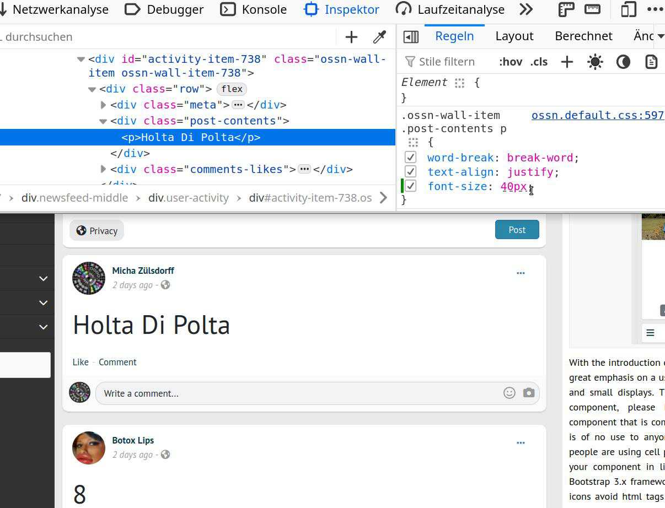
Task: Collapse the post-contents div node
Action: pyautogui.click(x=103, y=121)
